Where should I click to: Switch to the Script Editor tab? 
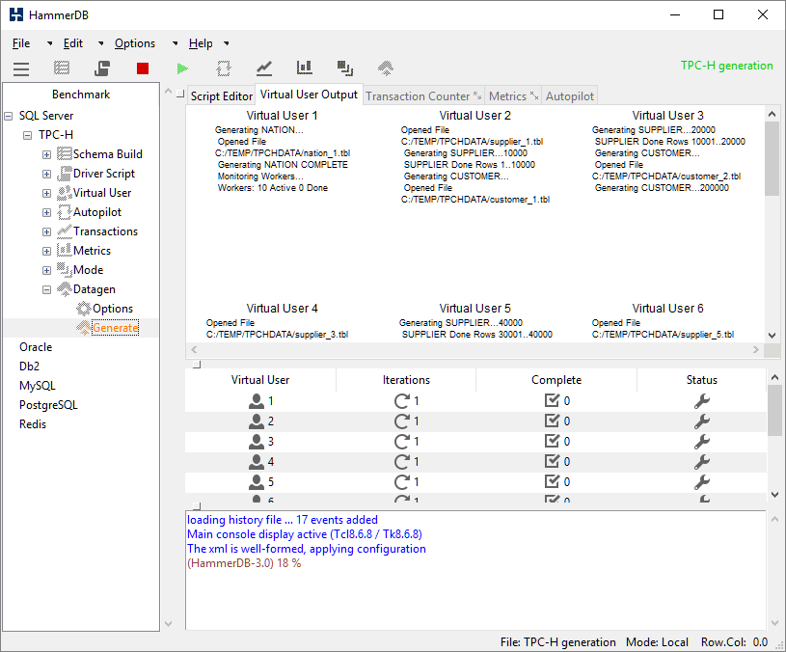pyautogui.click(x=221, y=95)
